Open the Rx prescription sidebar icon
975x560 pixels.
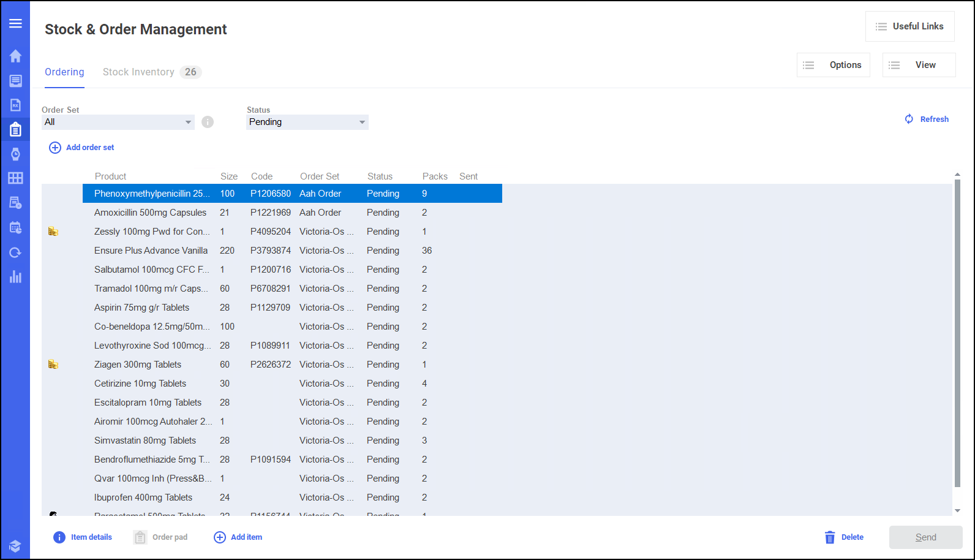[x=15, y=105]
